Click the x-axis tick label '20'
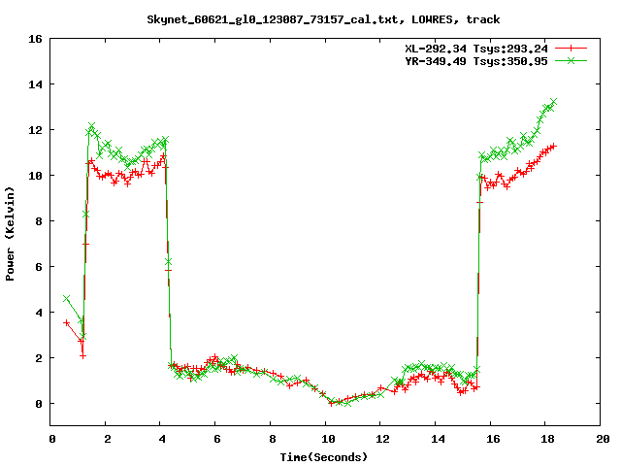Image resolution: width=621 pixels, height=466 pixels. pos(603,439)
